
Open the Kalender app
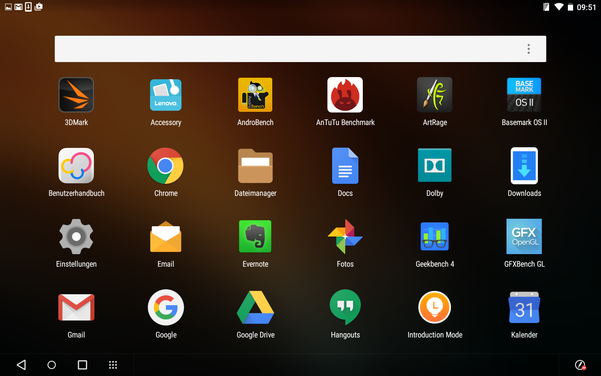[x=524, y=307]
